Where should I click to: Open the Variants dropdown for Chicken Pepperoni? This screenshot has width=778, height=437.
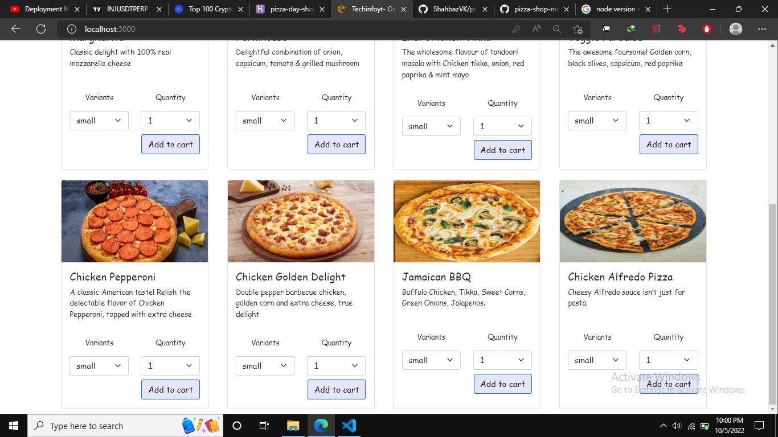[x=99, y=366]
